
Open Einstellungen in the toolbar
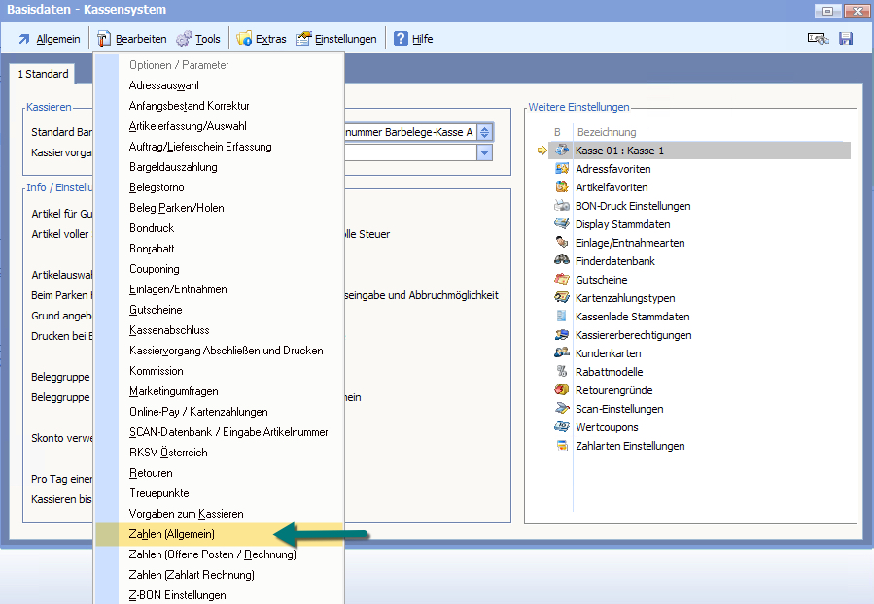(336, 39)
